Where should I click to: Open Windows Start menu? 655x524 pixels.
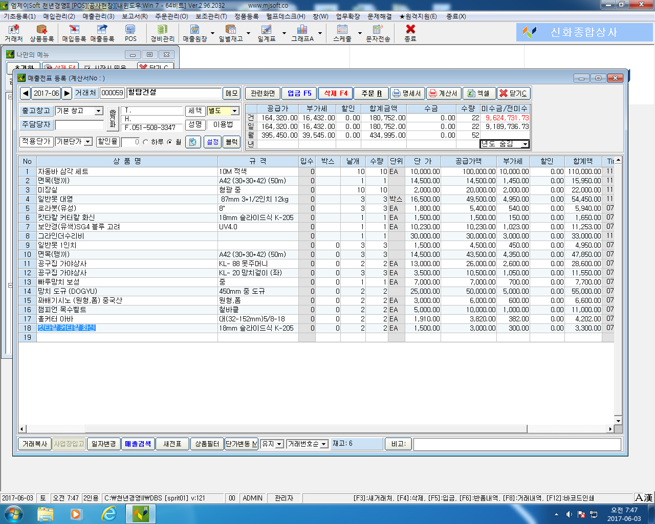click(x=13, y=514)
